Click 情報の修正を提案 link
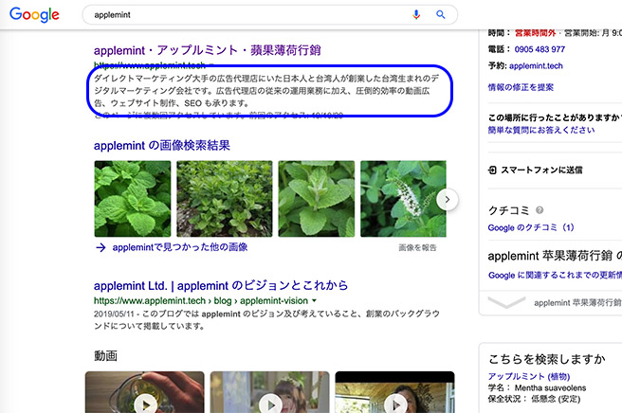Image resolution: width=622 pixels, height=413 pixels. point(521,87)
